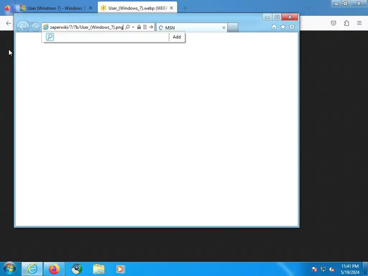This screenshot has width=368, height=276.
Task: Click the Chromium-like browser taskbar icon
Action: (77, 269)
